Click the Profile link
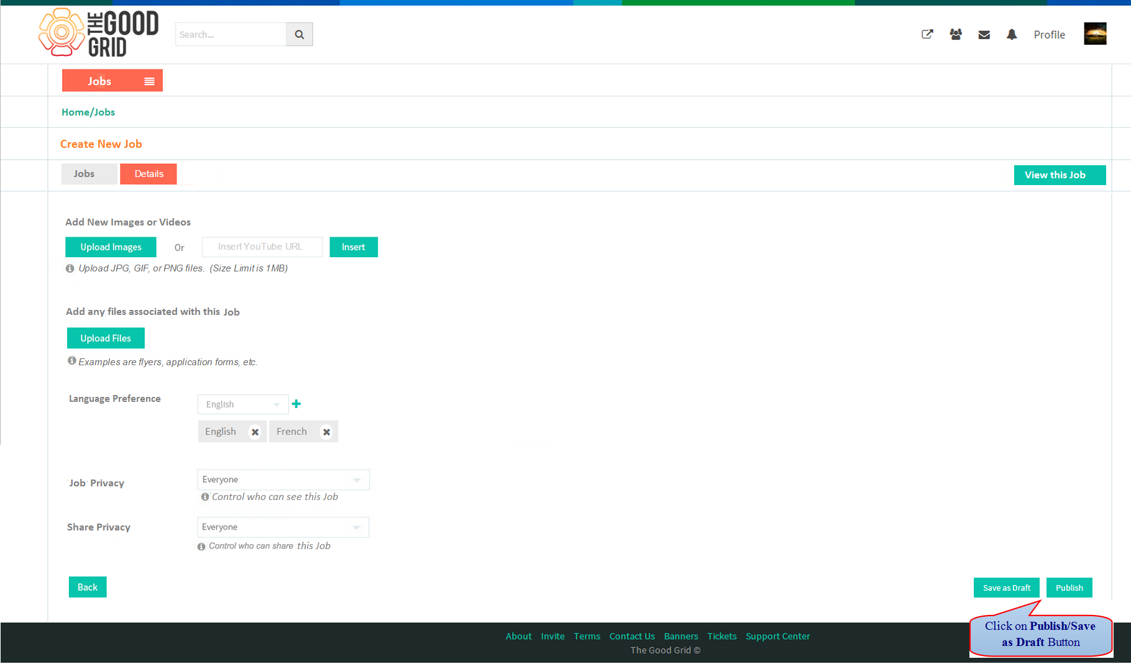Screen dimensions: 1131x664 [1049, 35]
